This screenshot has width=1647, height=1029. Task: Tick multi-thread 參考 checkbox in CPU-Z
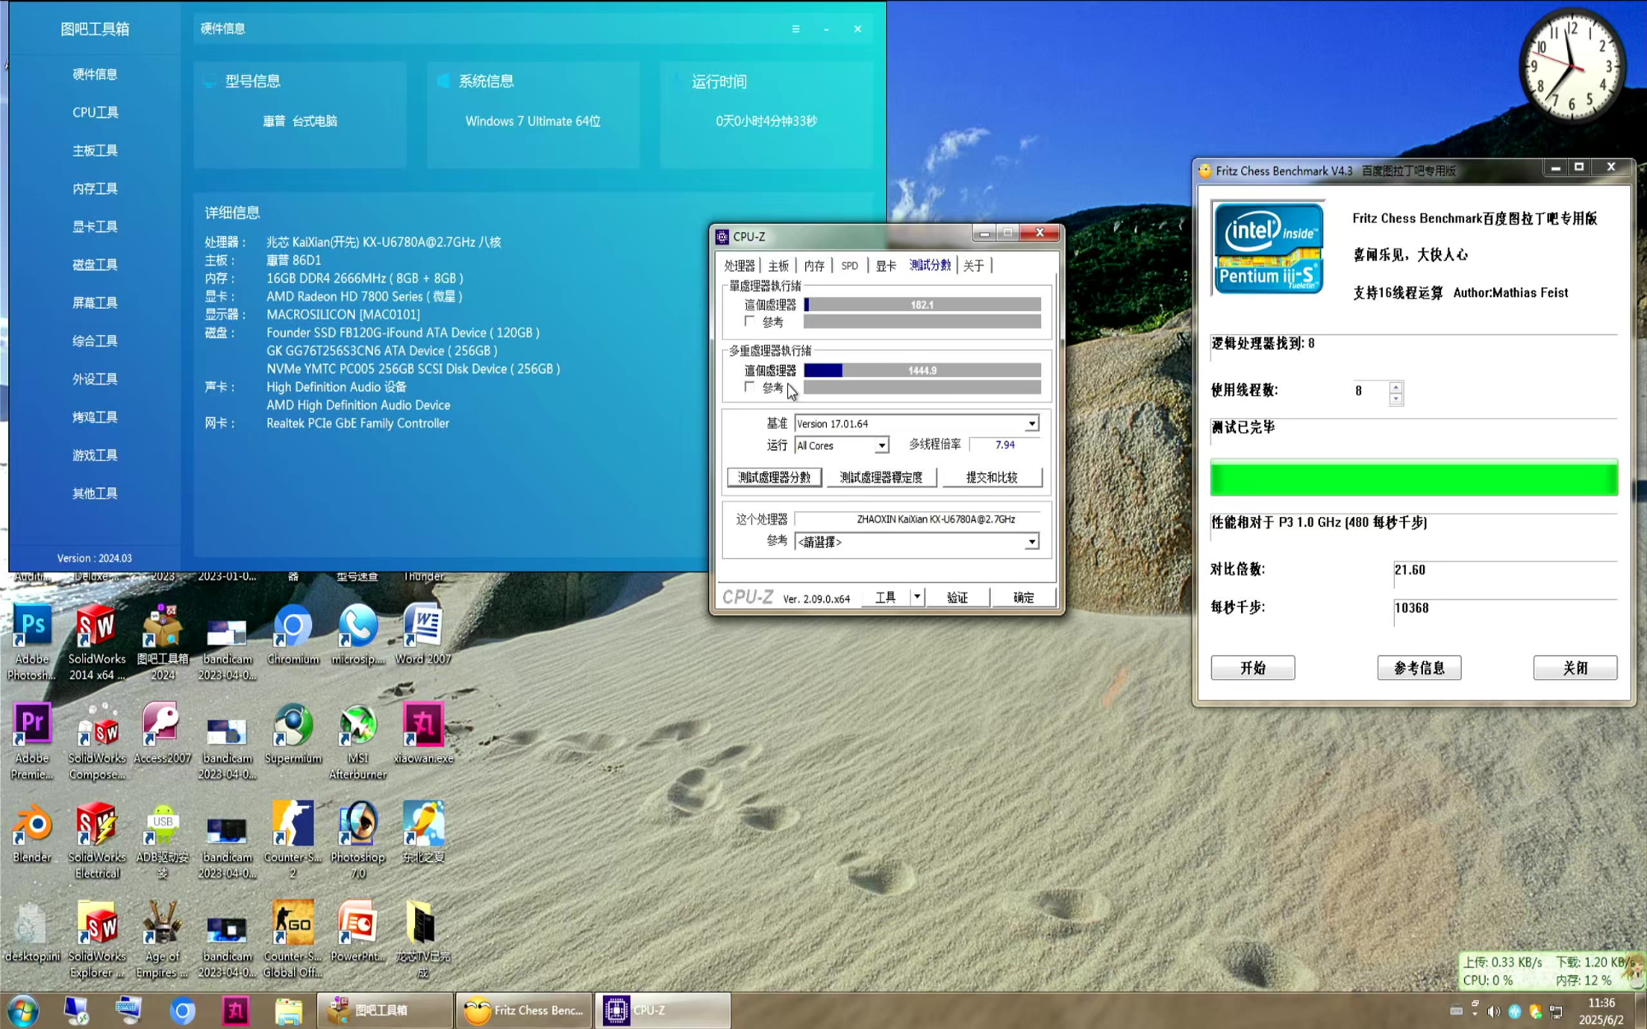(x=749, y=387)
